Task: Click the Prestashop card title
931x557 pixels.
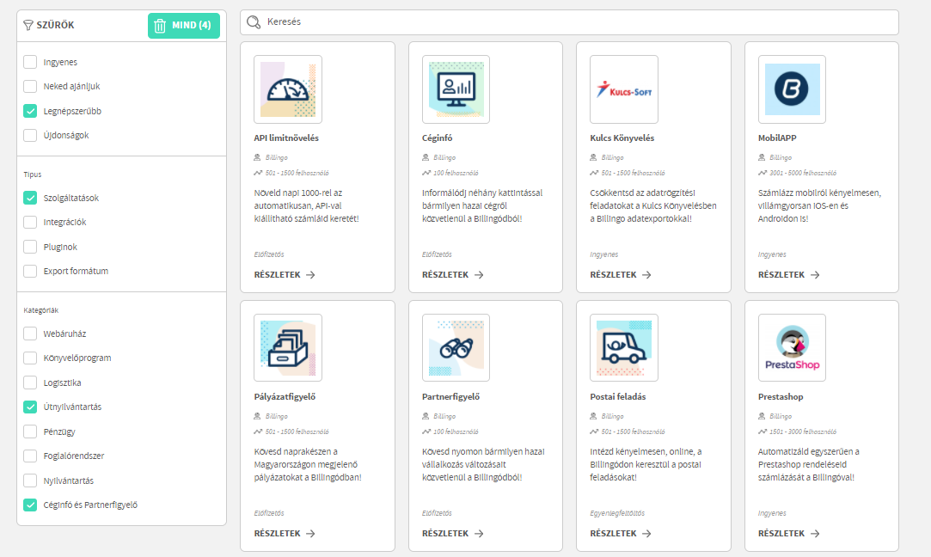Action: tap(781, 396)
